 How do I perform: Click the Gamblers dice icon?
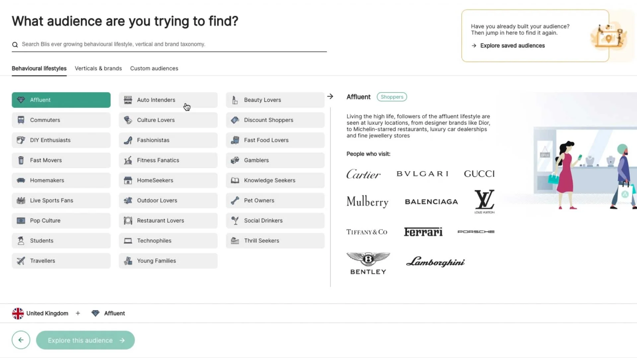click(x=235, y=160)
